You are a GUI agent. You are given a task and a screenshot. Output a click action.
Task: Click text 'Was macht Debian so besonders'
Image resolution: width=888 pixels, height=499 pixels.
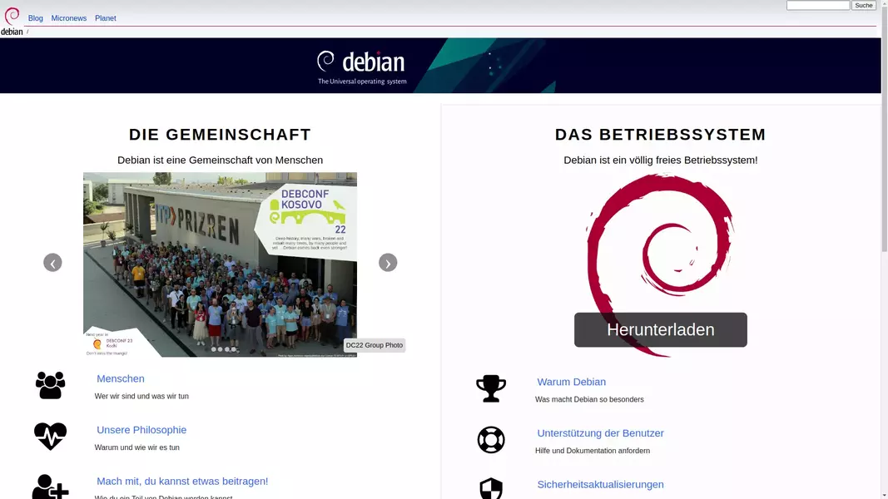point(589,399)
